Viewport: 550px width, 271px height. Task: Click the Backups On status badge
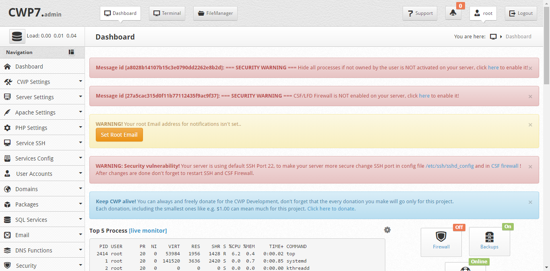508,227
